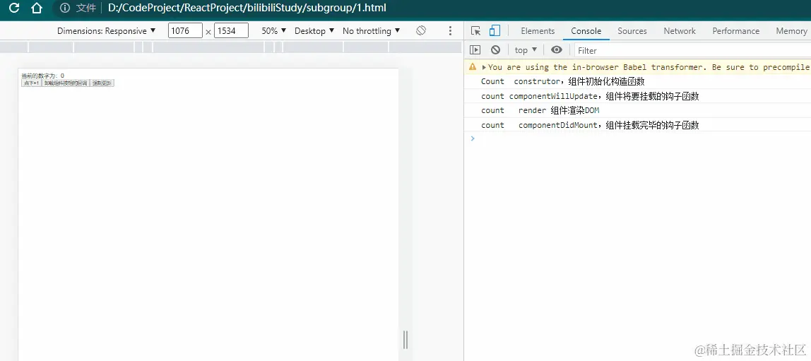The width and height of the screenshot is (811, 361).
Task: Clear the console with the ban icon
Action: 495,50
